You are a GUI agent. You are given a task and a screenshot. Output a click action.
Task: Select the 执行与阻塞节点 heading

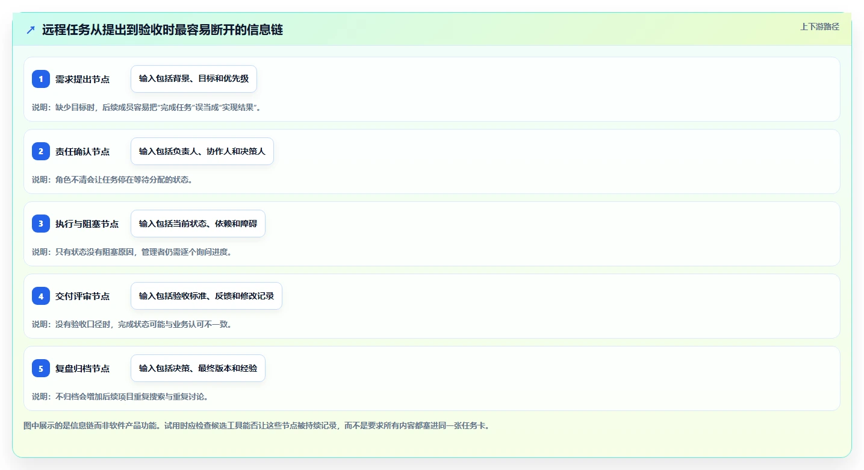click(x=87, y=224)
